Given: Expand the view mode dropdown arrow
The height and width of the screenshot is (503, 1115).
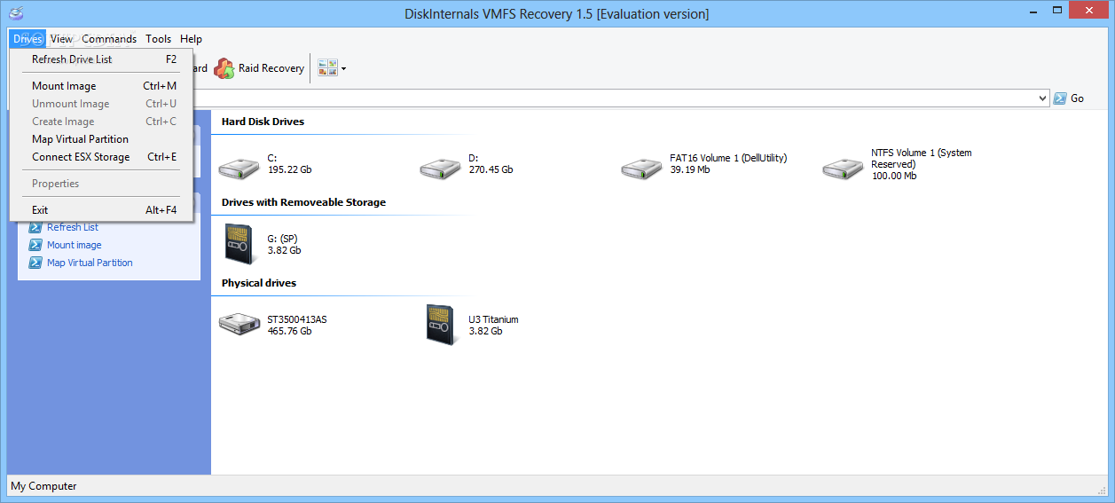Looking at the screenshot, I should pos(343,68).
